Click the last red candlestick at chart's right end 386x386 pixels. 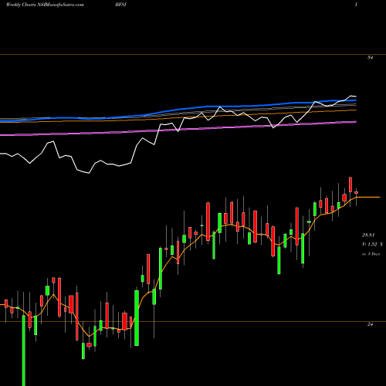(357, 192)
